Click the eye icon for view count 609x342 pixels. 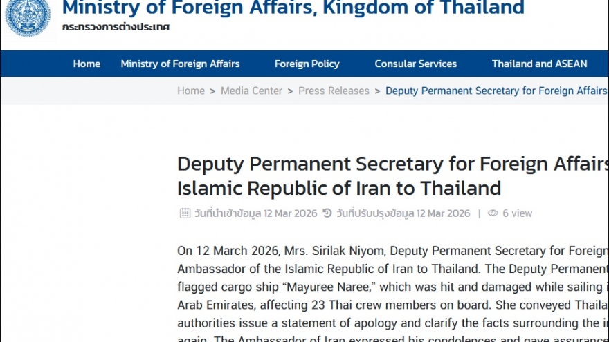(493, 213)
